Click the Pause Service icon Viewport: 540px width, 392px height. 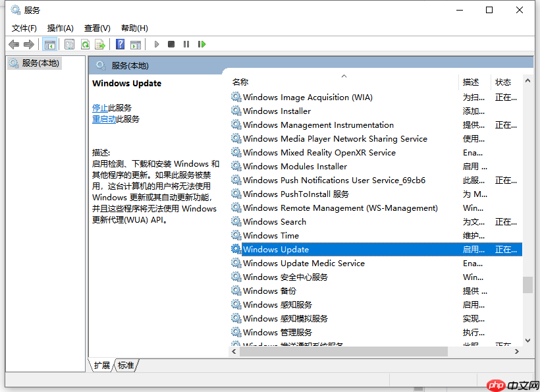(x=186, y=44)
